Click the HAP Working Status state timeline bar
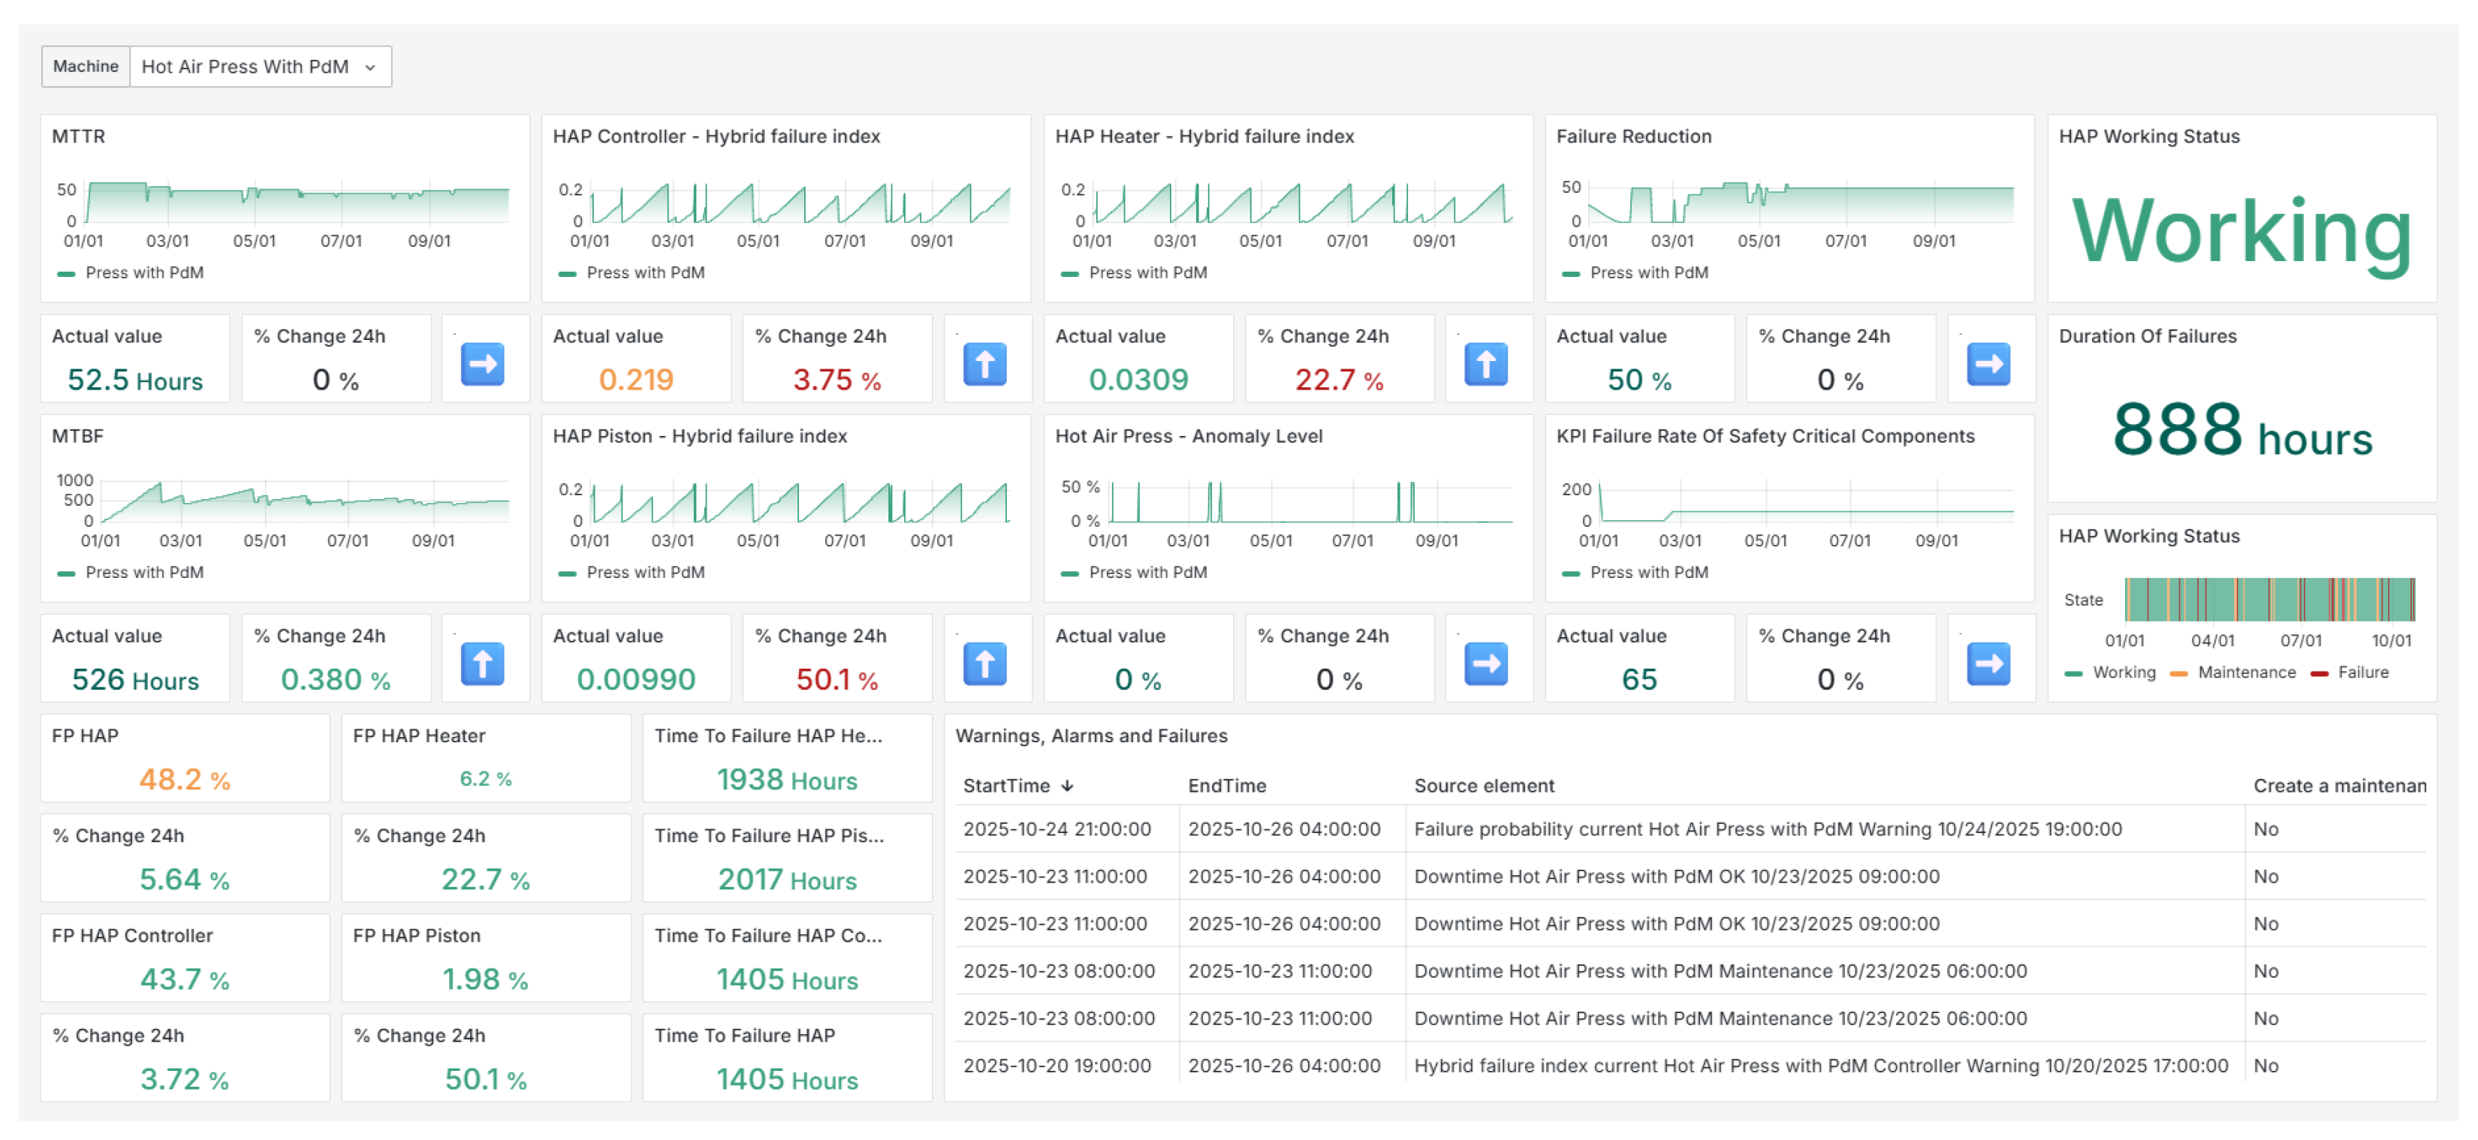This screenshot has height=1140, width=2478. (2268, 600)
